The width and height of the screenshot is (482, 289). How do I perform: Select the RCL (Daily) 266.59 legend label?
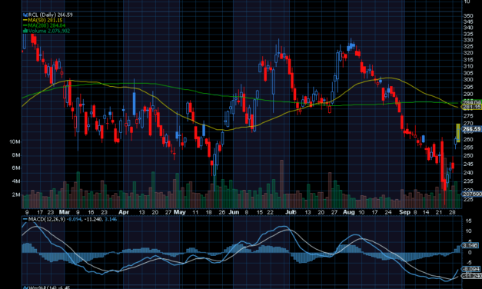click(x=51, y=15)
